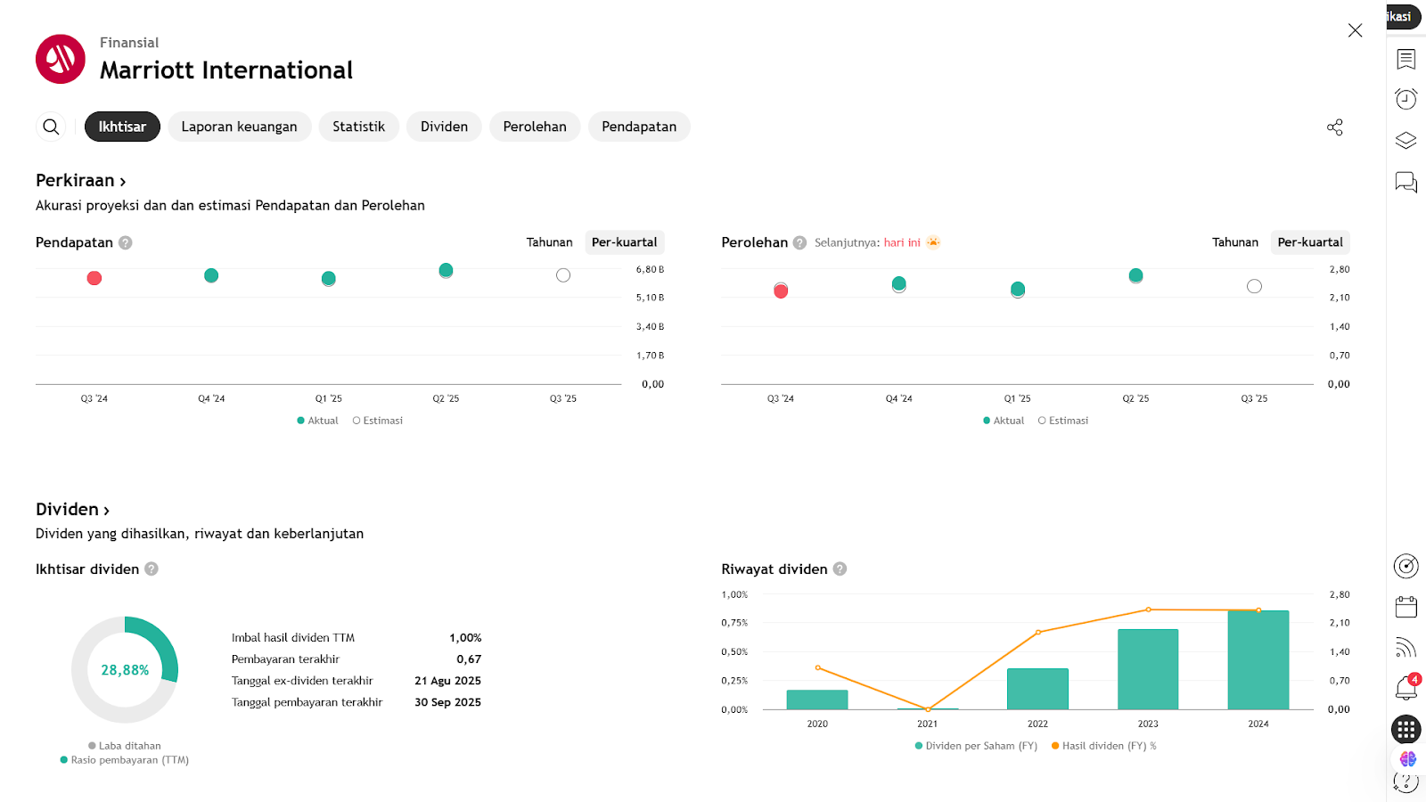Expand the Perkiraan section heading

tap(80, 181)
